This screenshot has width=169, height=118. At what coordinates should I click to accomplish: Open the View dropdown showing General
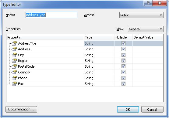(x=146, y=29)
